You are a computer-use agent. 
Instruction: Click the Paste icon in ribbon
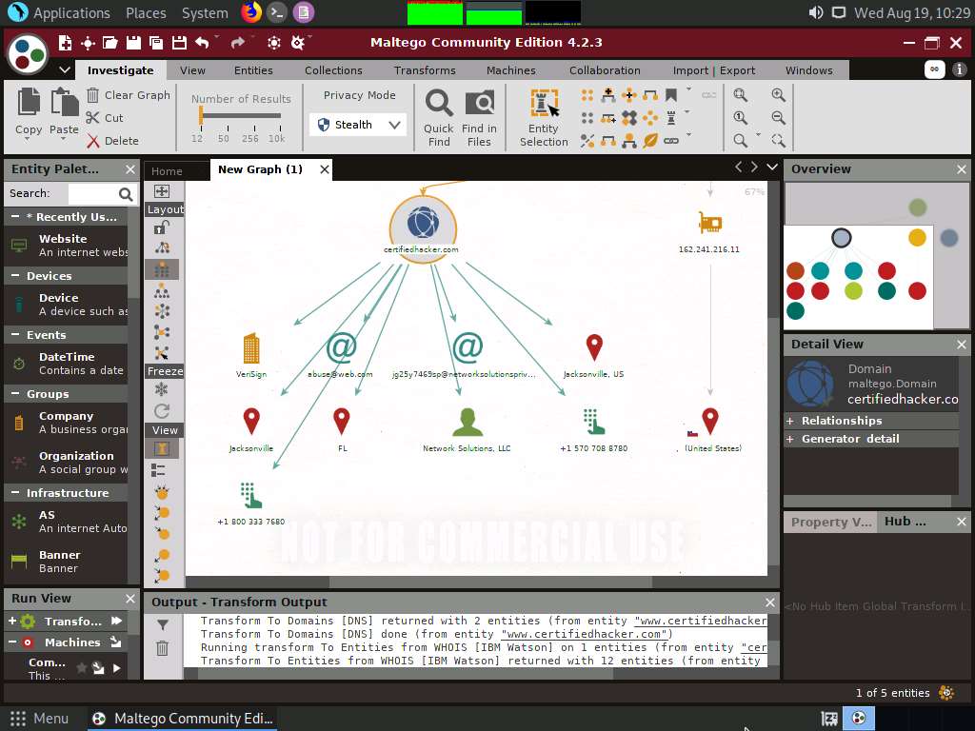[64, 101]
